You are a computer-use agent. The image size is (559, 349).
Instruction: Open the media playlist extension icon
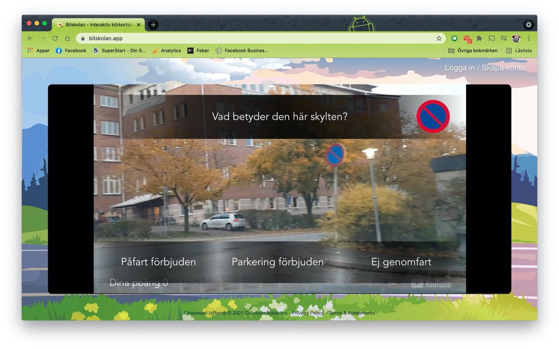click(503, 38)
